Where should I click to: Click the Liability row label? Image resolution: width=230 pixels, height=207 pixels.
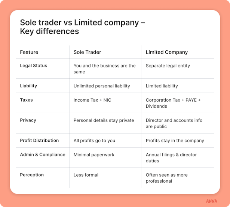click(x=28, y=86)
